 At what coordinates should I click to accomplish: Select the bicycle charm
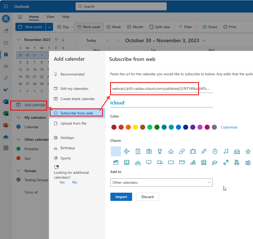click(x=193, y=162)
